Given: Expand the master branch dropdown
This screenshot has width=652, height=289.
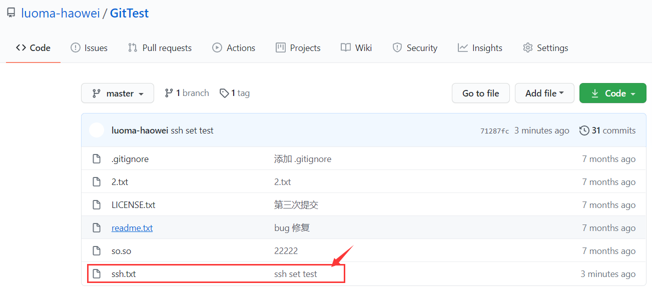Looking at the screenshot, I should pyautogui.click(x=118, y=93).
